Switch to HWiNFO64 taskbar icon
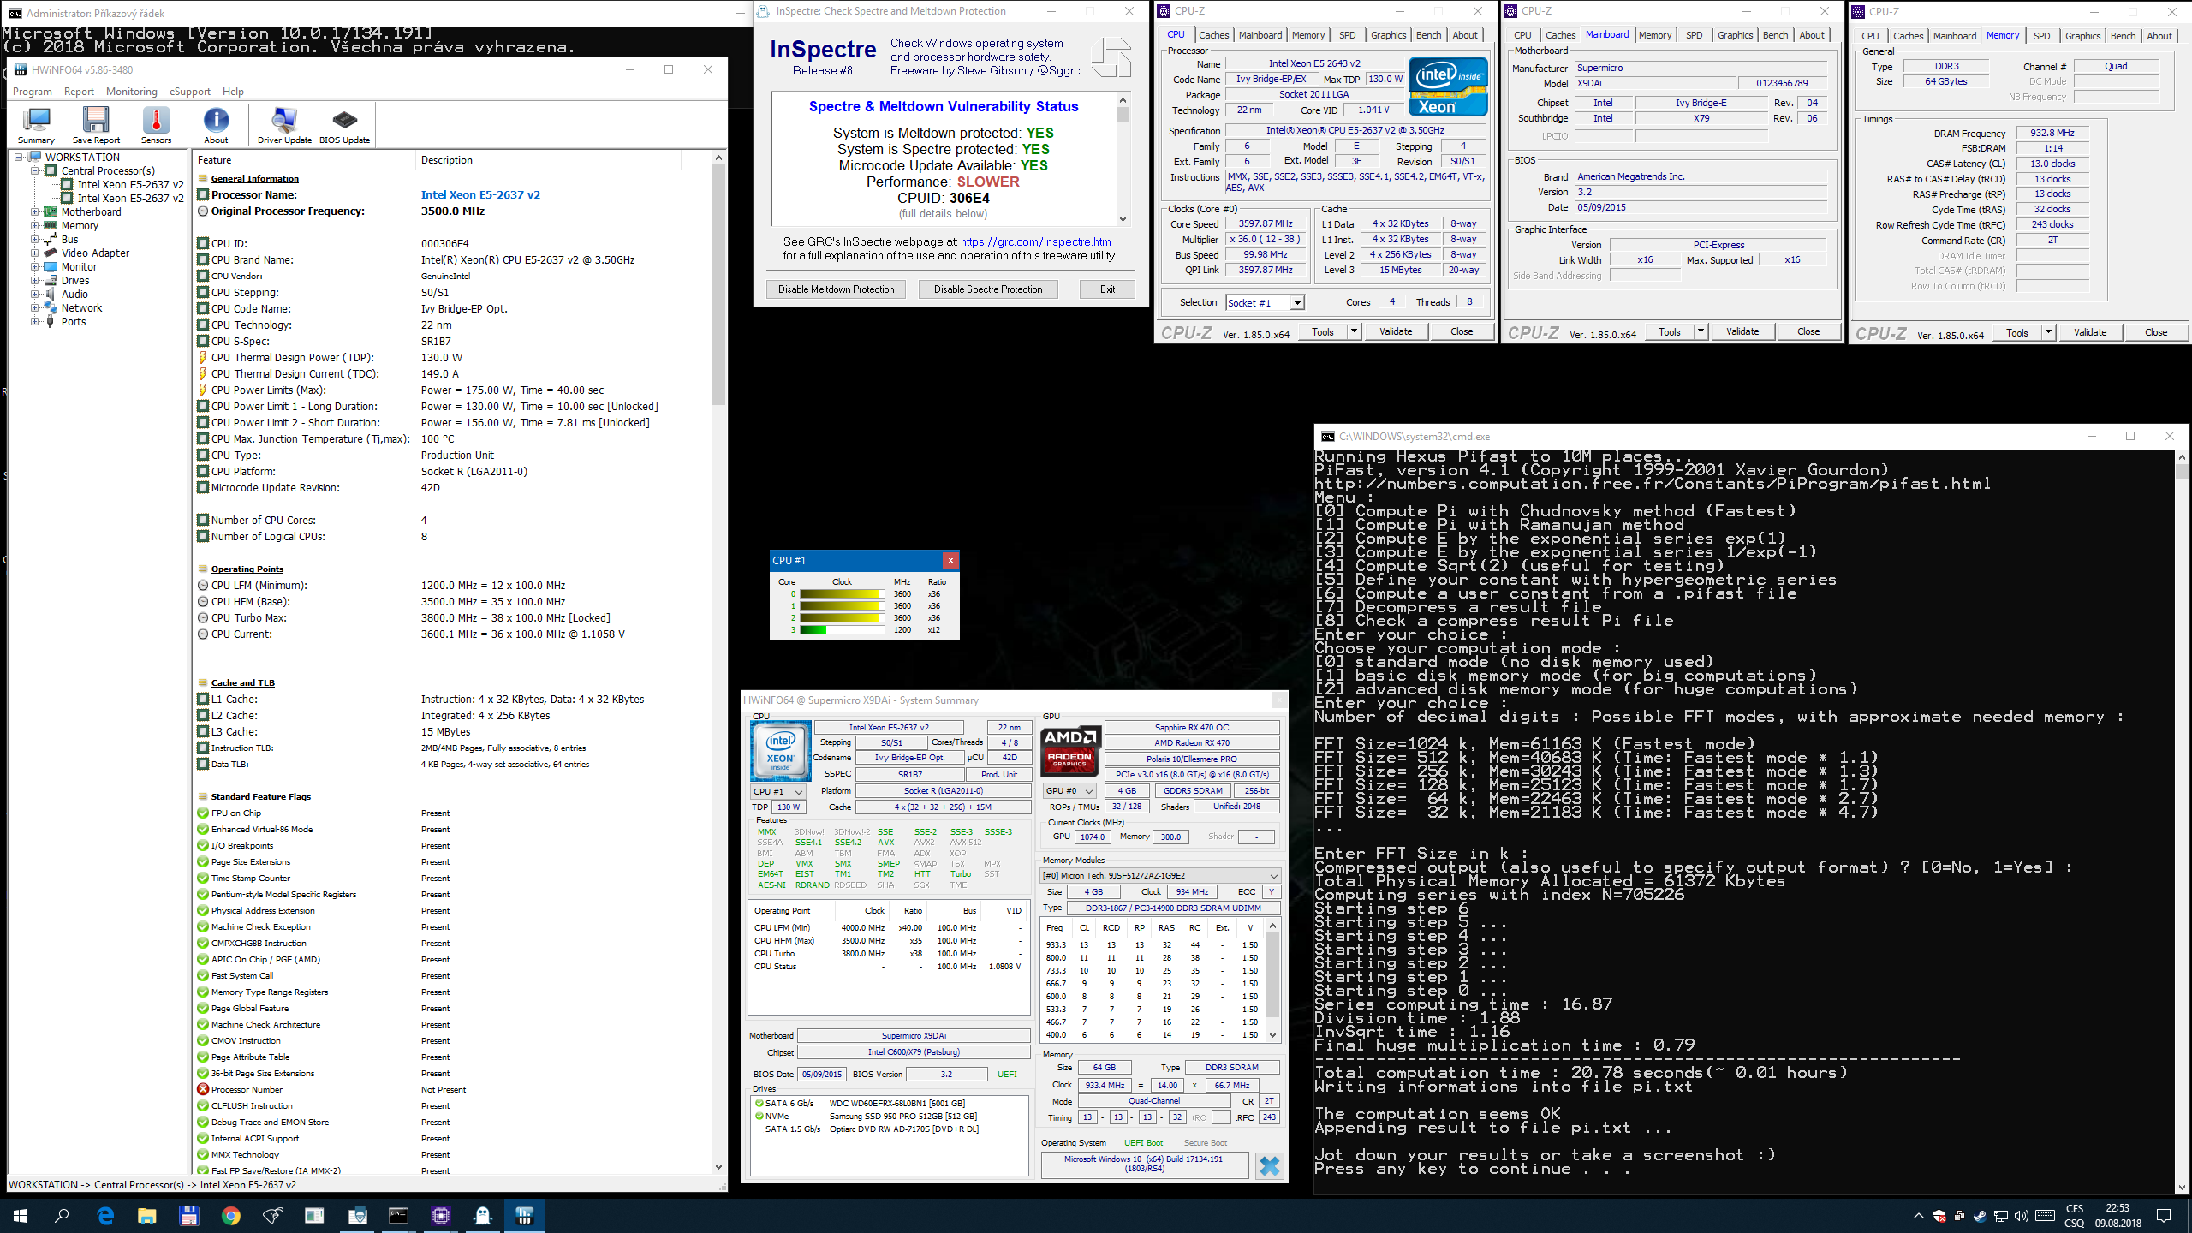Viewport: 2192px width, 1233px height. [524, 1215]
